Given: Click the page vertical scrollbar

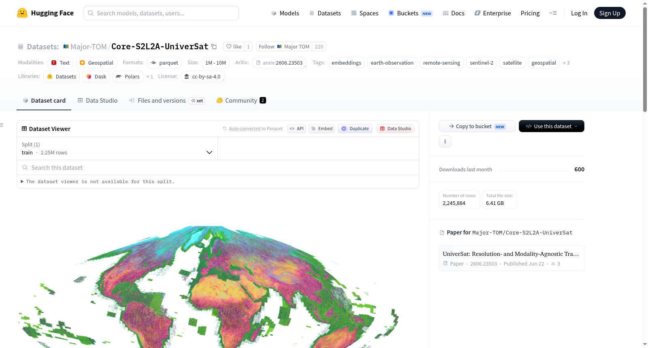Looking at the screenshot, I should [x=645, y=59].
